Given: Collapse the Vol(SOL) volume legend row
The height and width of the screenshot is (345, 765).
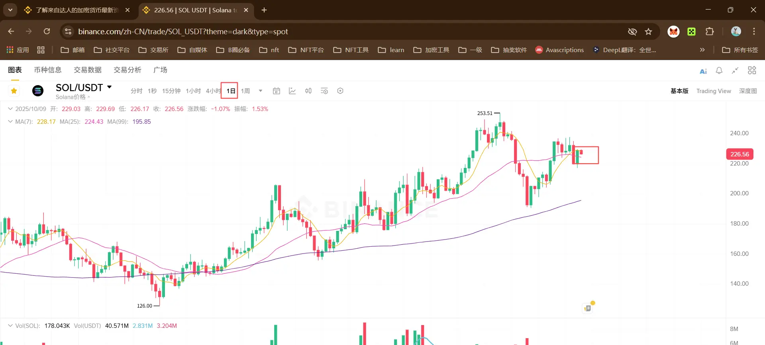Looking at the screenshot, I should [10, 326].
